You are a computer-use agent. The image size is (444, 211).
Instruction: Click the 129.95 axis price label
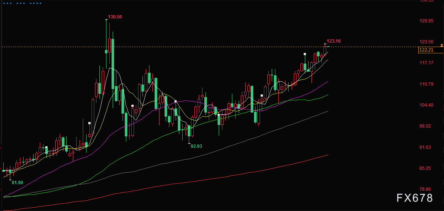[x=426, y=21]
